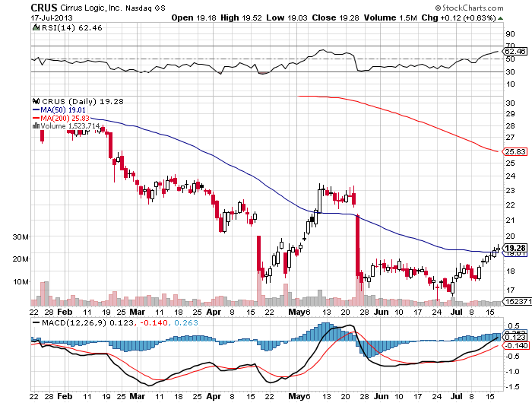Click the MA(200) 25.83 legend text
This screenshot has height=403, width=532.
coord(65,118)
